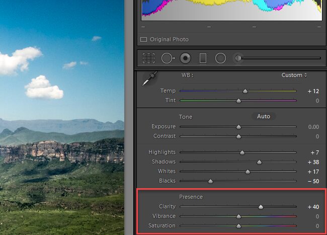The image size is (327, 235).
Task: Click the Clarity label
Action: tap(167, 206)
